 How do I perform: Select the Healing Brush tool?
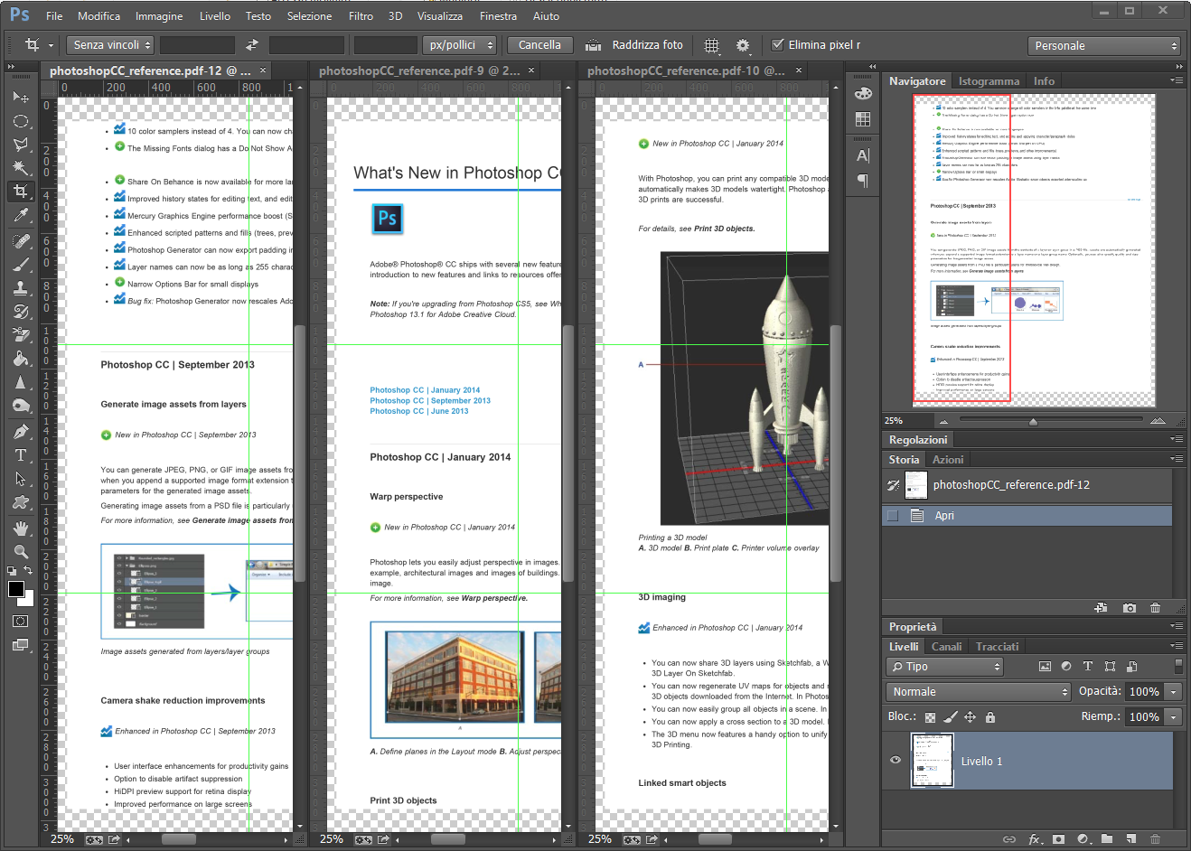click(21, 241)
